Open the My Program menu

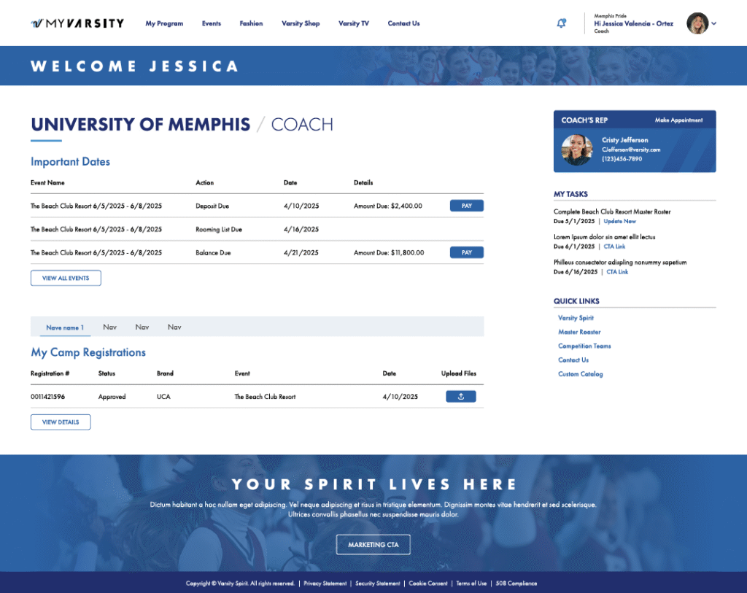click(x=164, y=23)
